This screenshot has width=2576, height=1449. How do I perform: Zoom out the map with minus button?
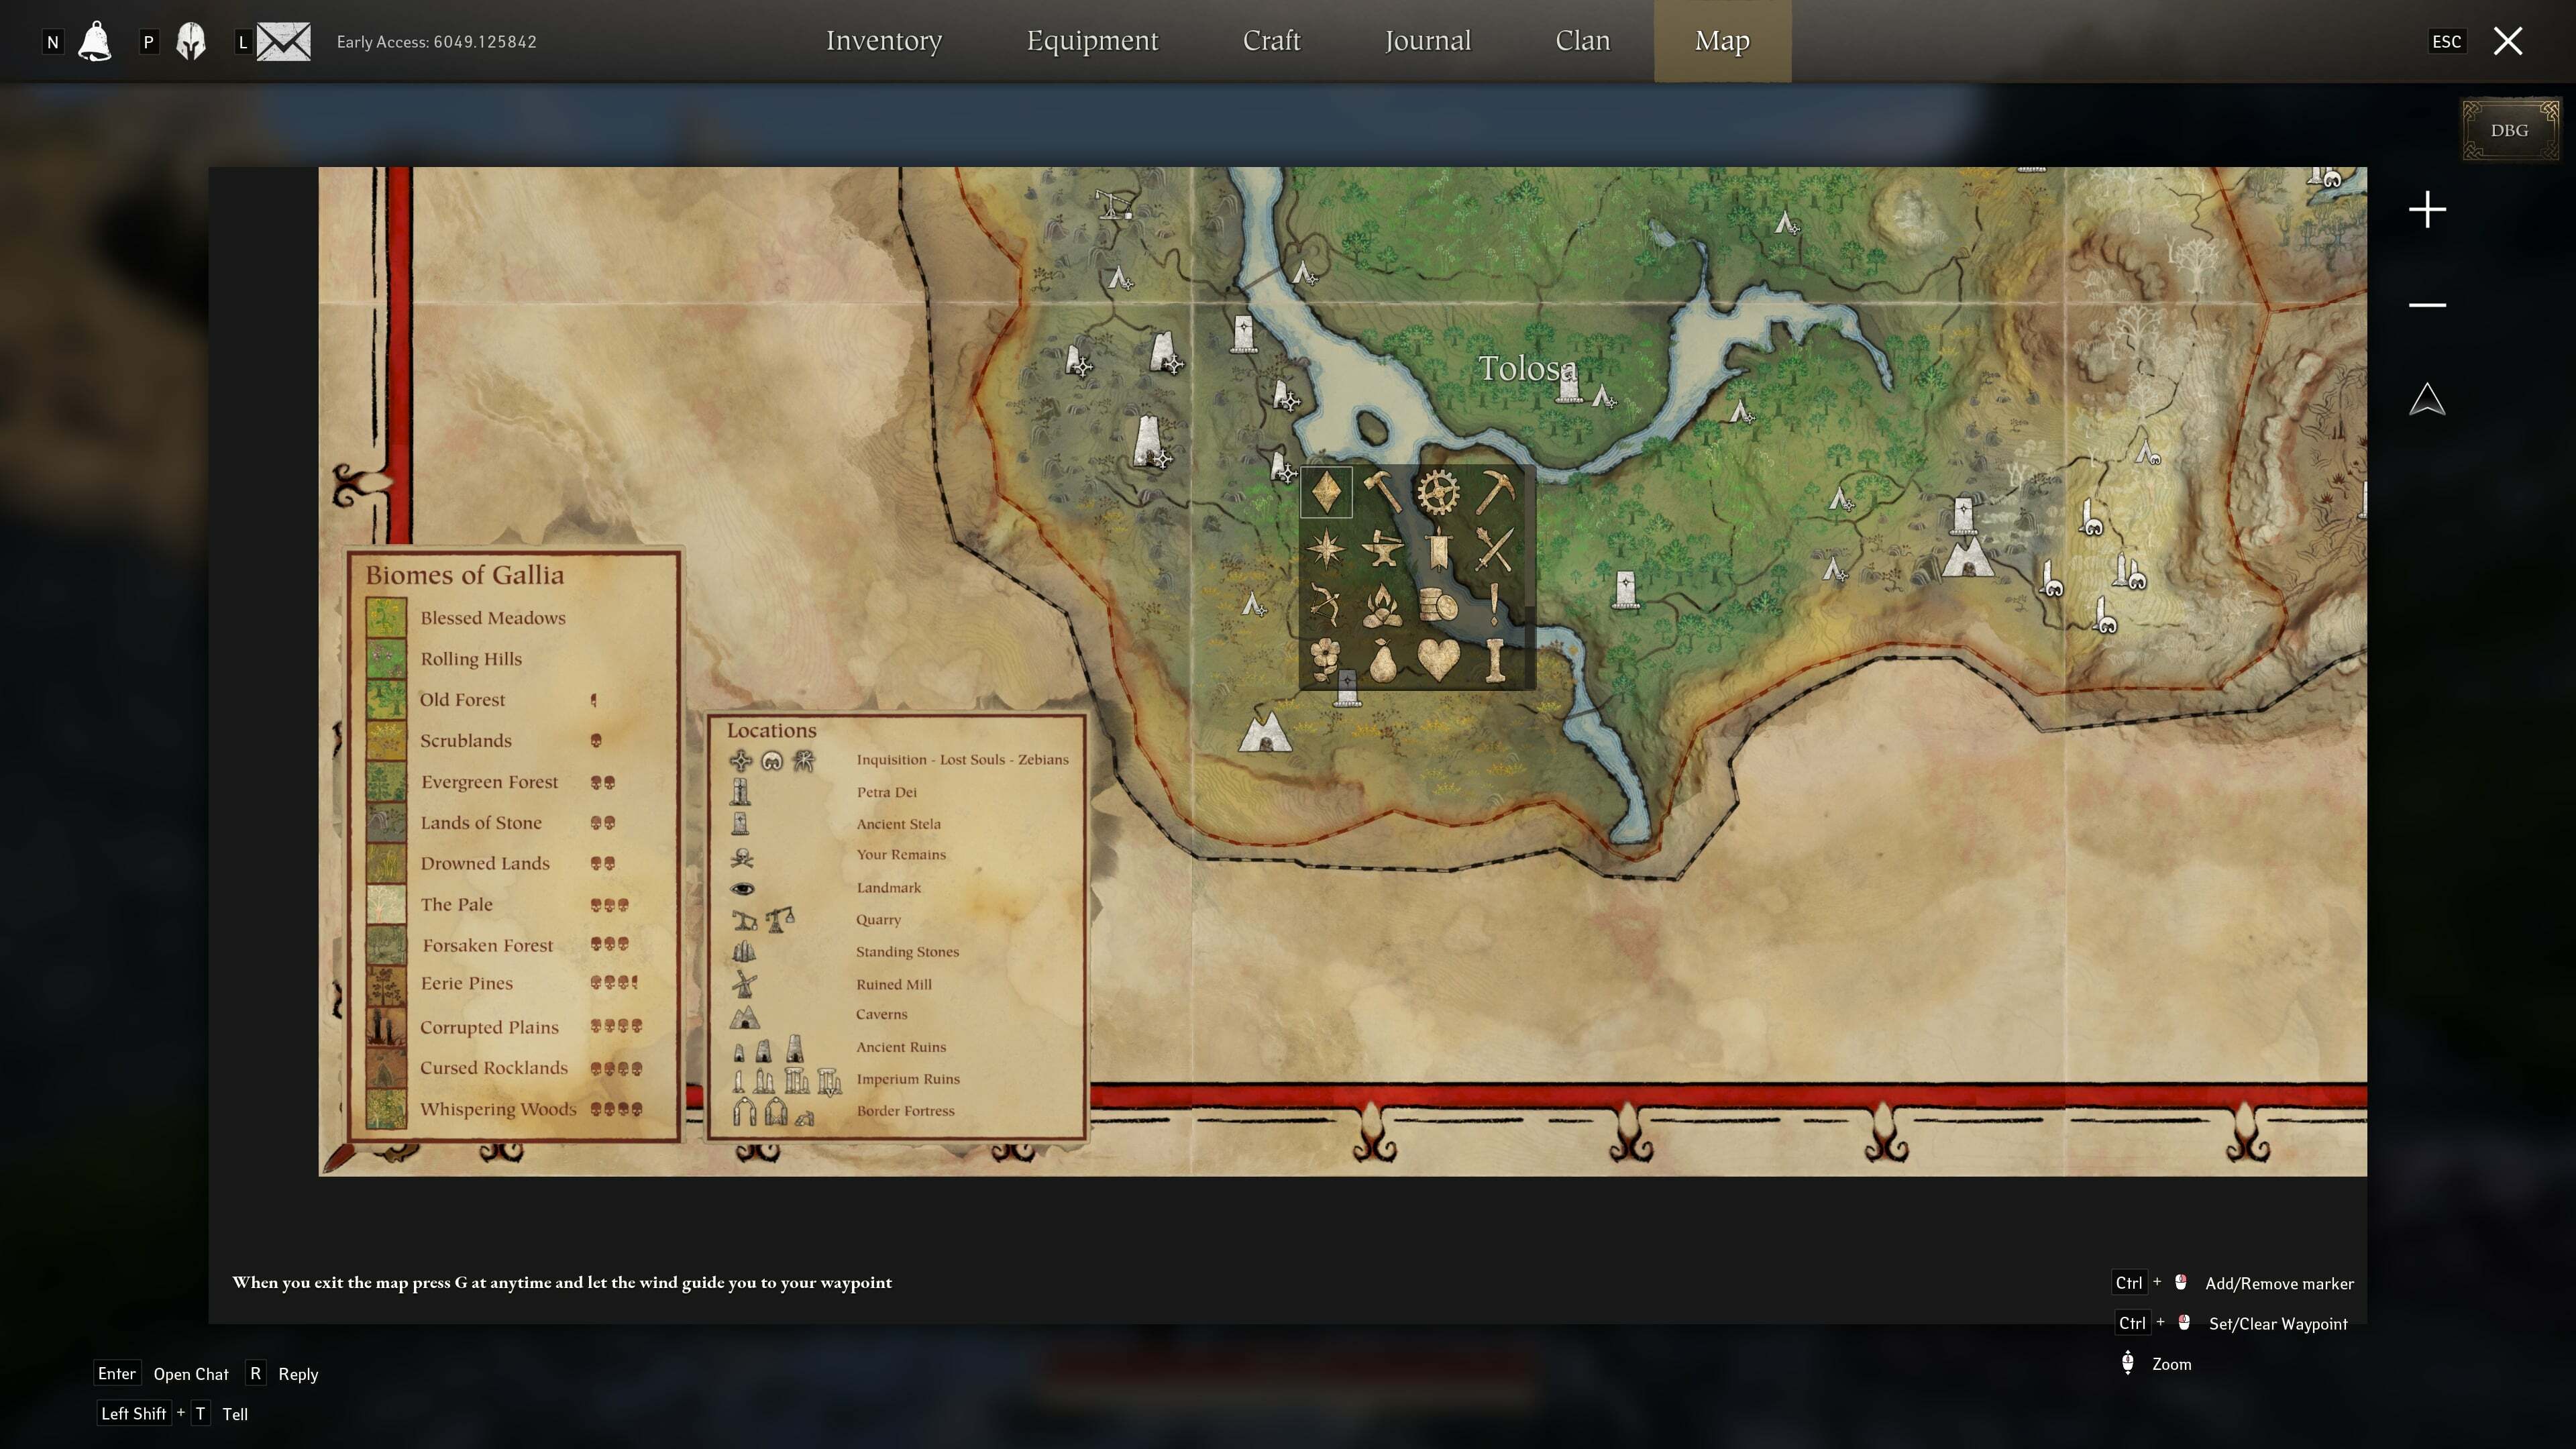(2427, 305)
